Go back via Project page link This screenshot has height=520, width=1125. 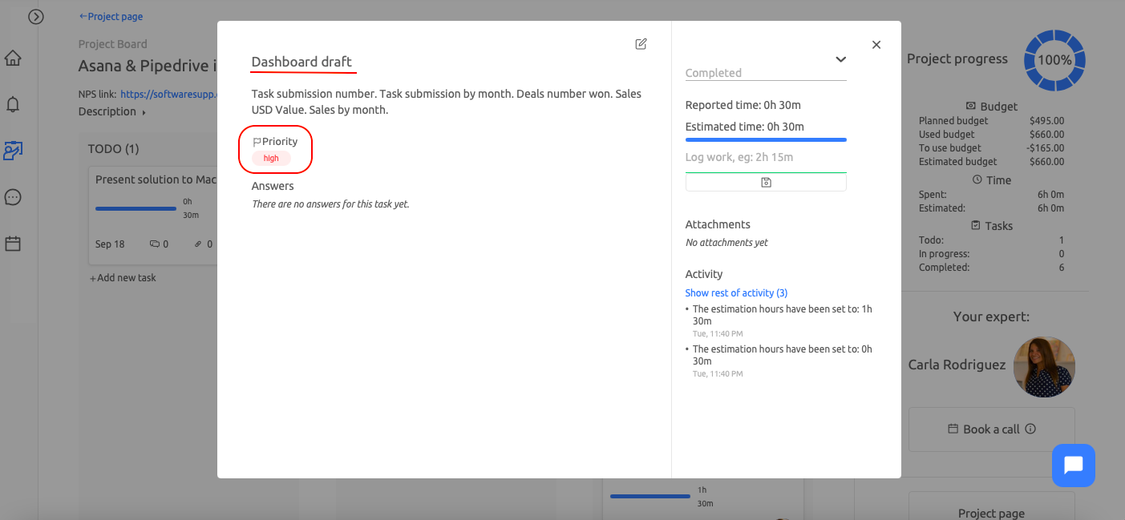[111, 16]
